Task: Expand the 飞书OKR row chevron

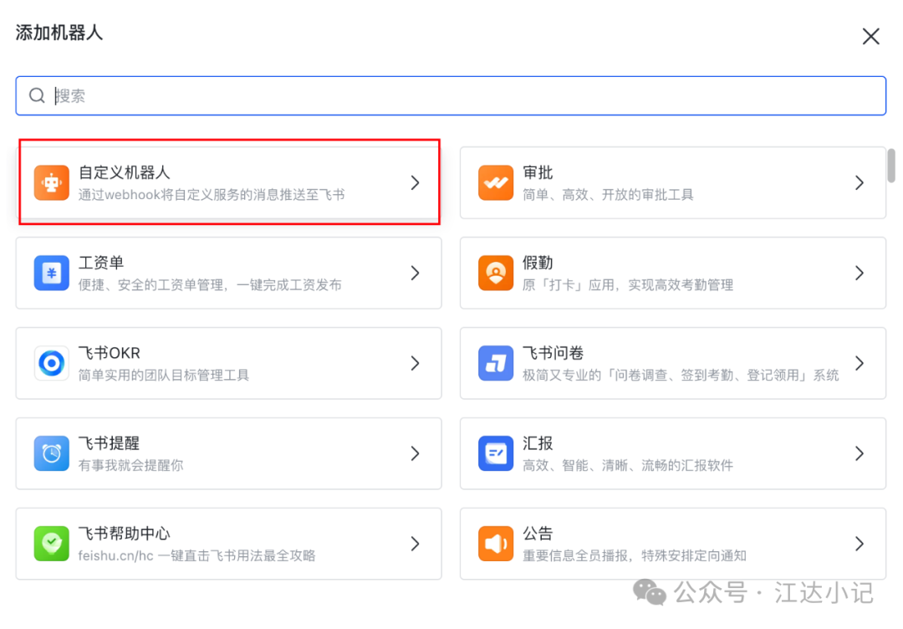Action: (416, 364)
